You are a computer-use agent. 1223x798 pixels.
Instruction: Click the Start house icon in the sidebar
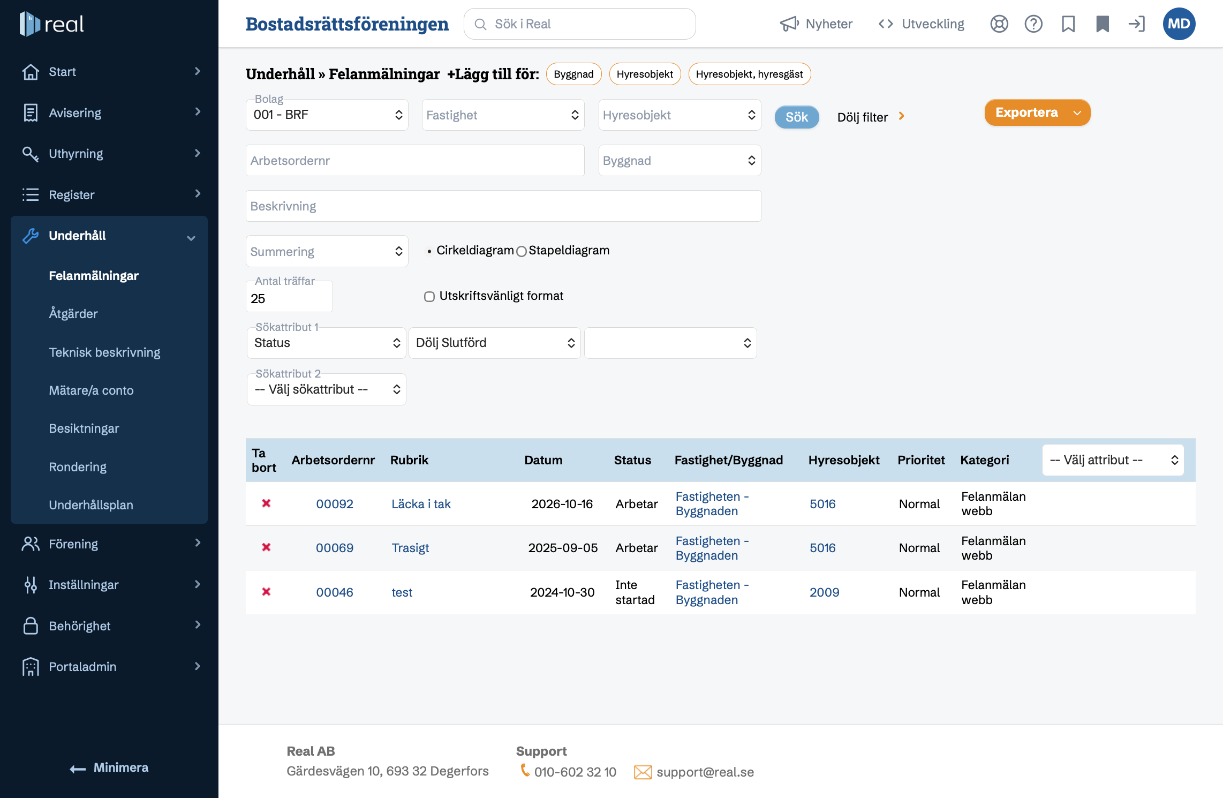(31, 72)
